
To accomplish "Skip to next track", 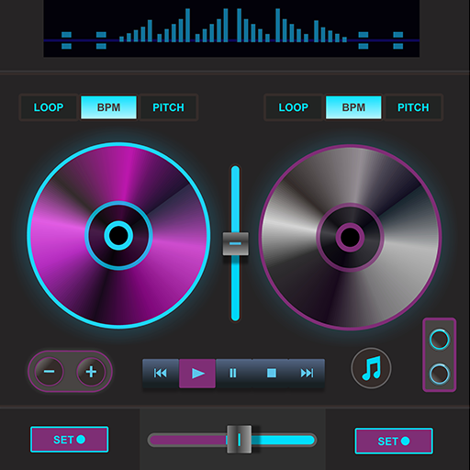I will tap(307, 373).
